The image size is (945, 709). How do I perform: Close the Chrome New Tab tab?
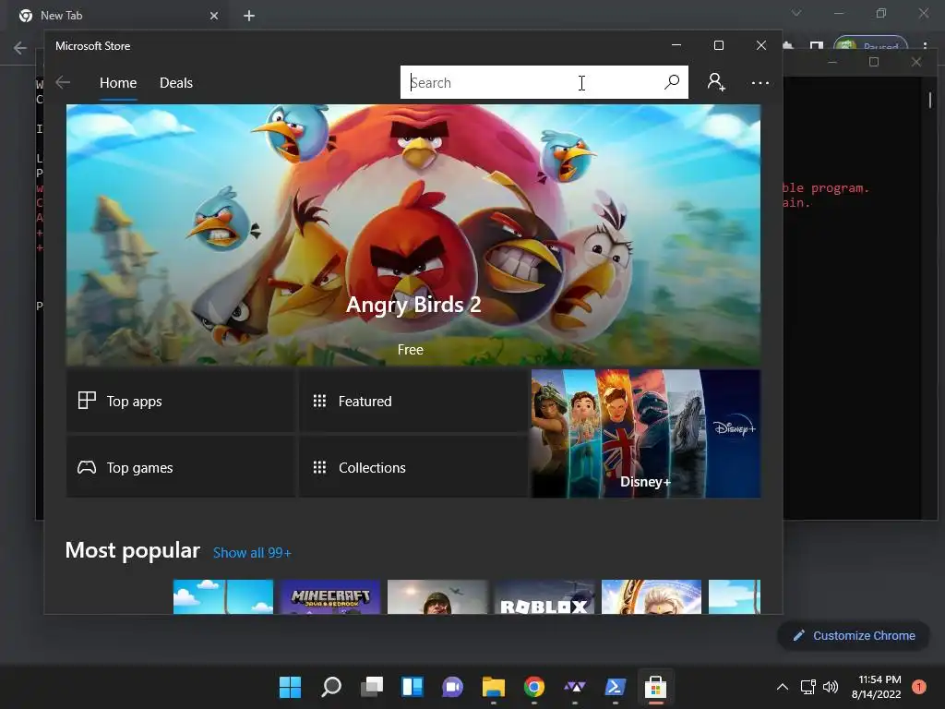tap(214, 16)
